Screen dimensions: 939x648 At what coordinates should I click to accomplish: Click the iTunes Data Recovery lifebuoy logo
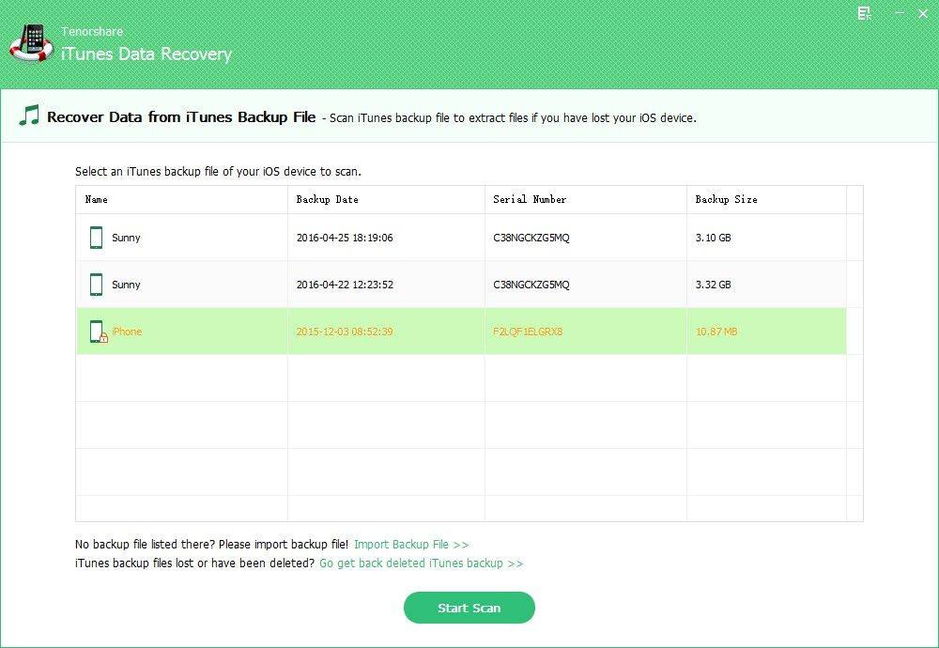pyautogui.click(x=31, y=44)
